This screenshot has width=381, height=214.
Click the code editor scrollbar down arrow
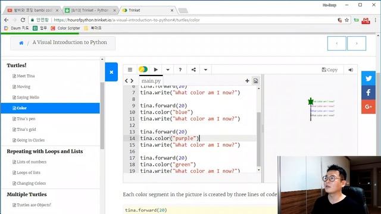click(258, 170)
